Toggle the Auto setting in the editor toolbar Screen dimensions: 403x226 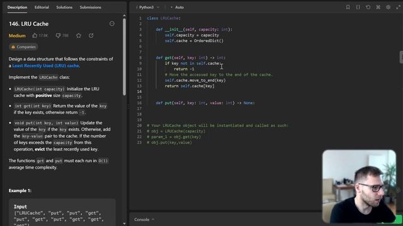178,7
